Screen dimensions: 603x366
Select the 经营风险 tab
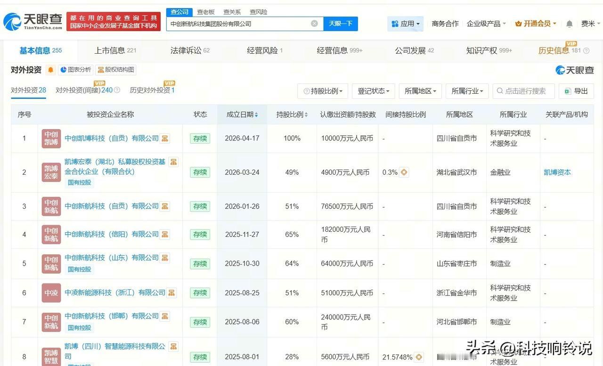click(x=265, y=50)
